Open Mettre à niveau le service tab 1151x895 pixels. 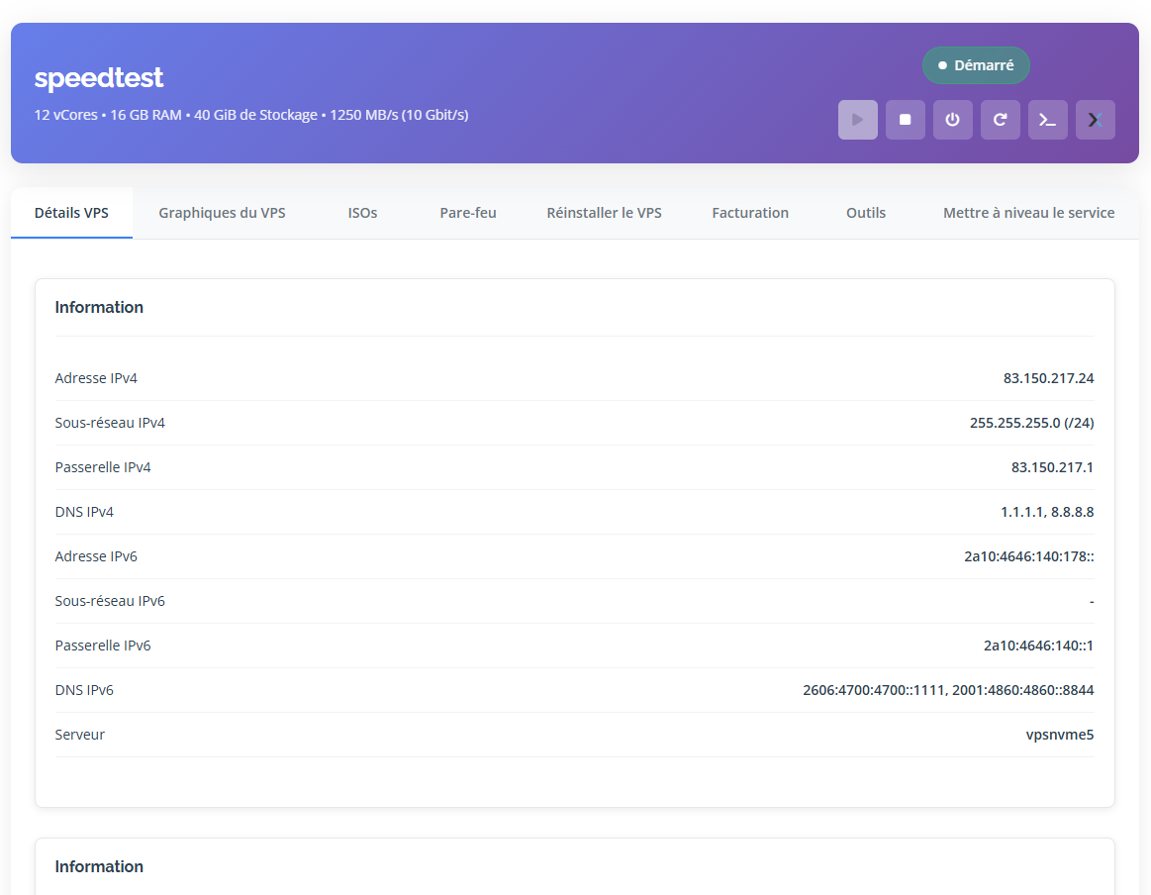point(1028,213)
